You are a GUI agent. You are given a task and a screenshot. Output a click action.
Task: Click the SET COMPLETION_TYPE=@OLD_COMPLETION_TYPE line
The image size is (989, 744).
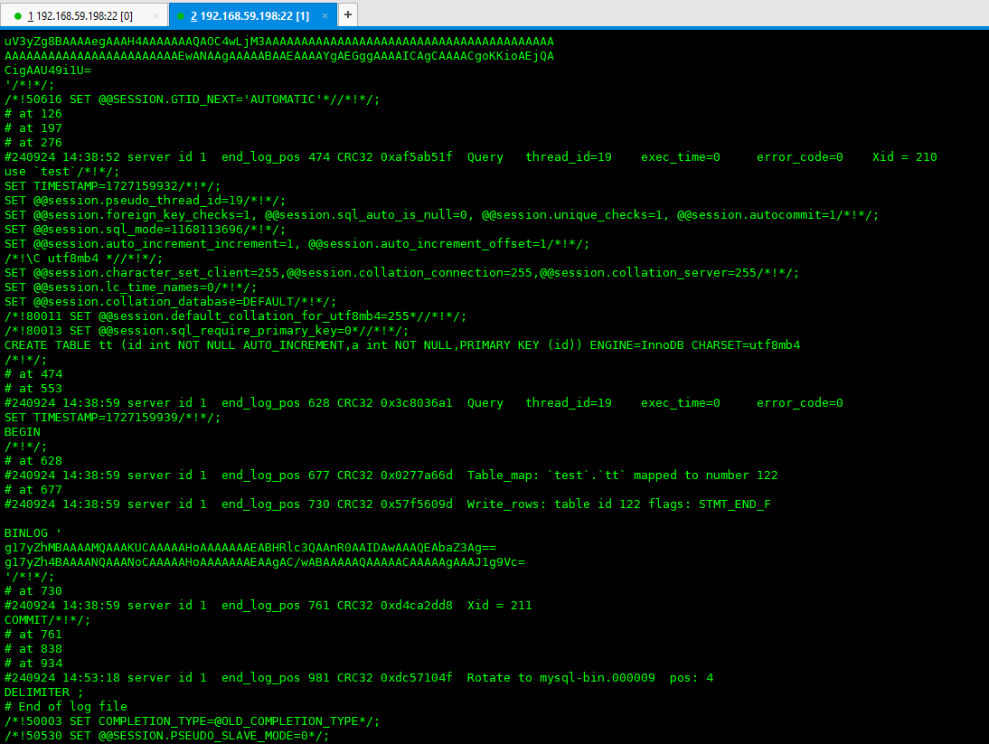click(192, 720)
